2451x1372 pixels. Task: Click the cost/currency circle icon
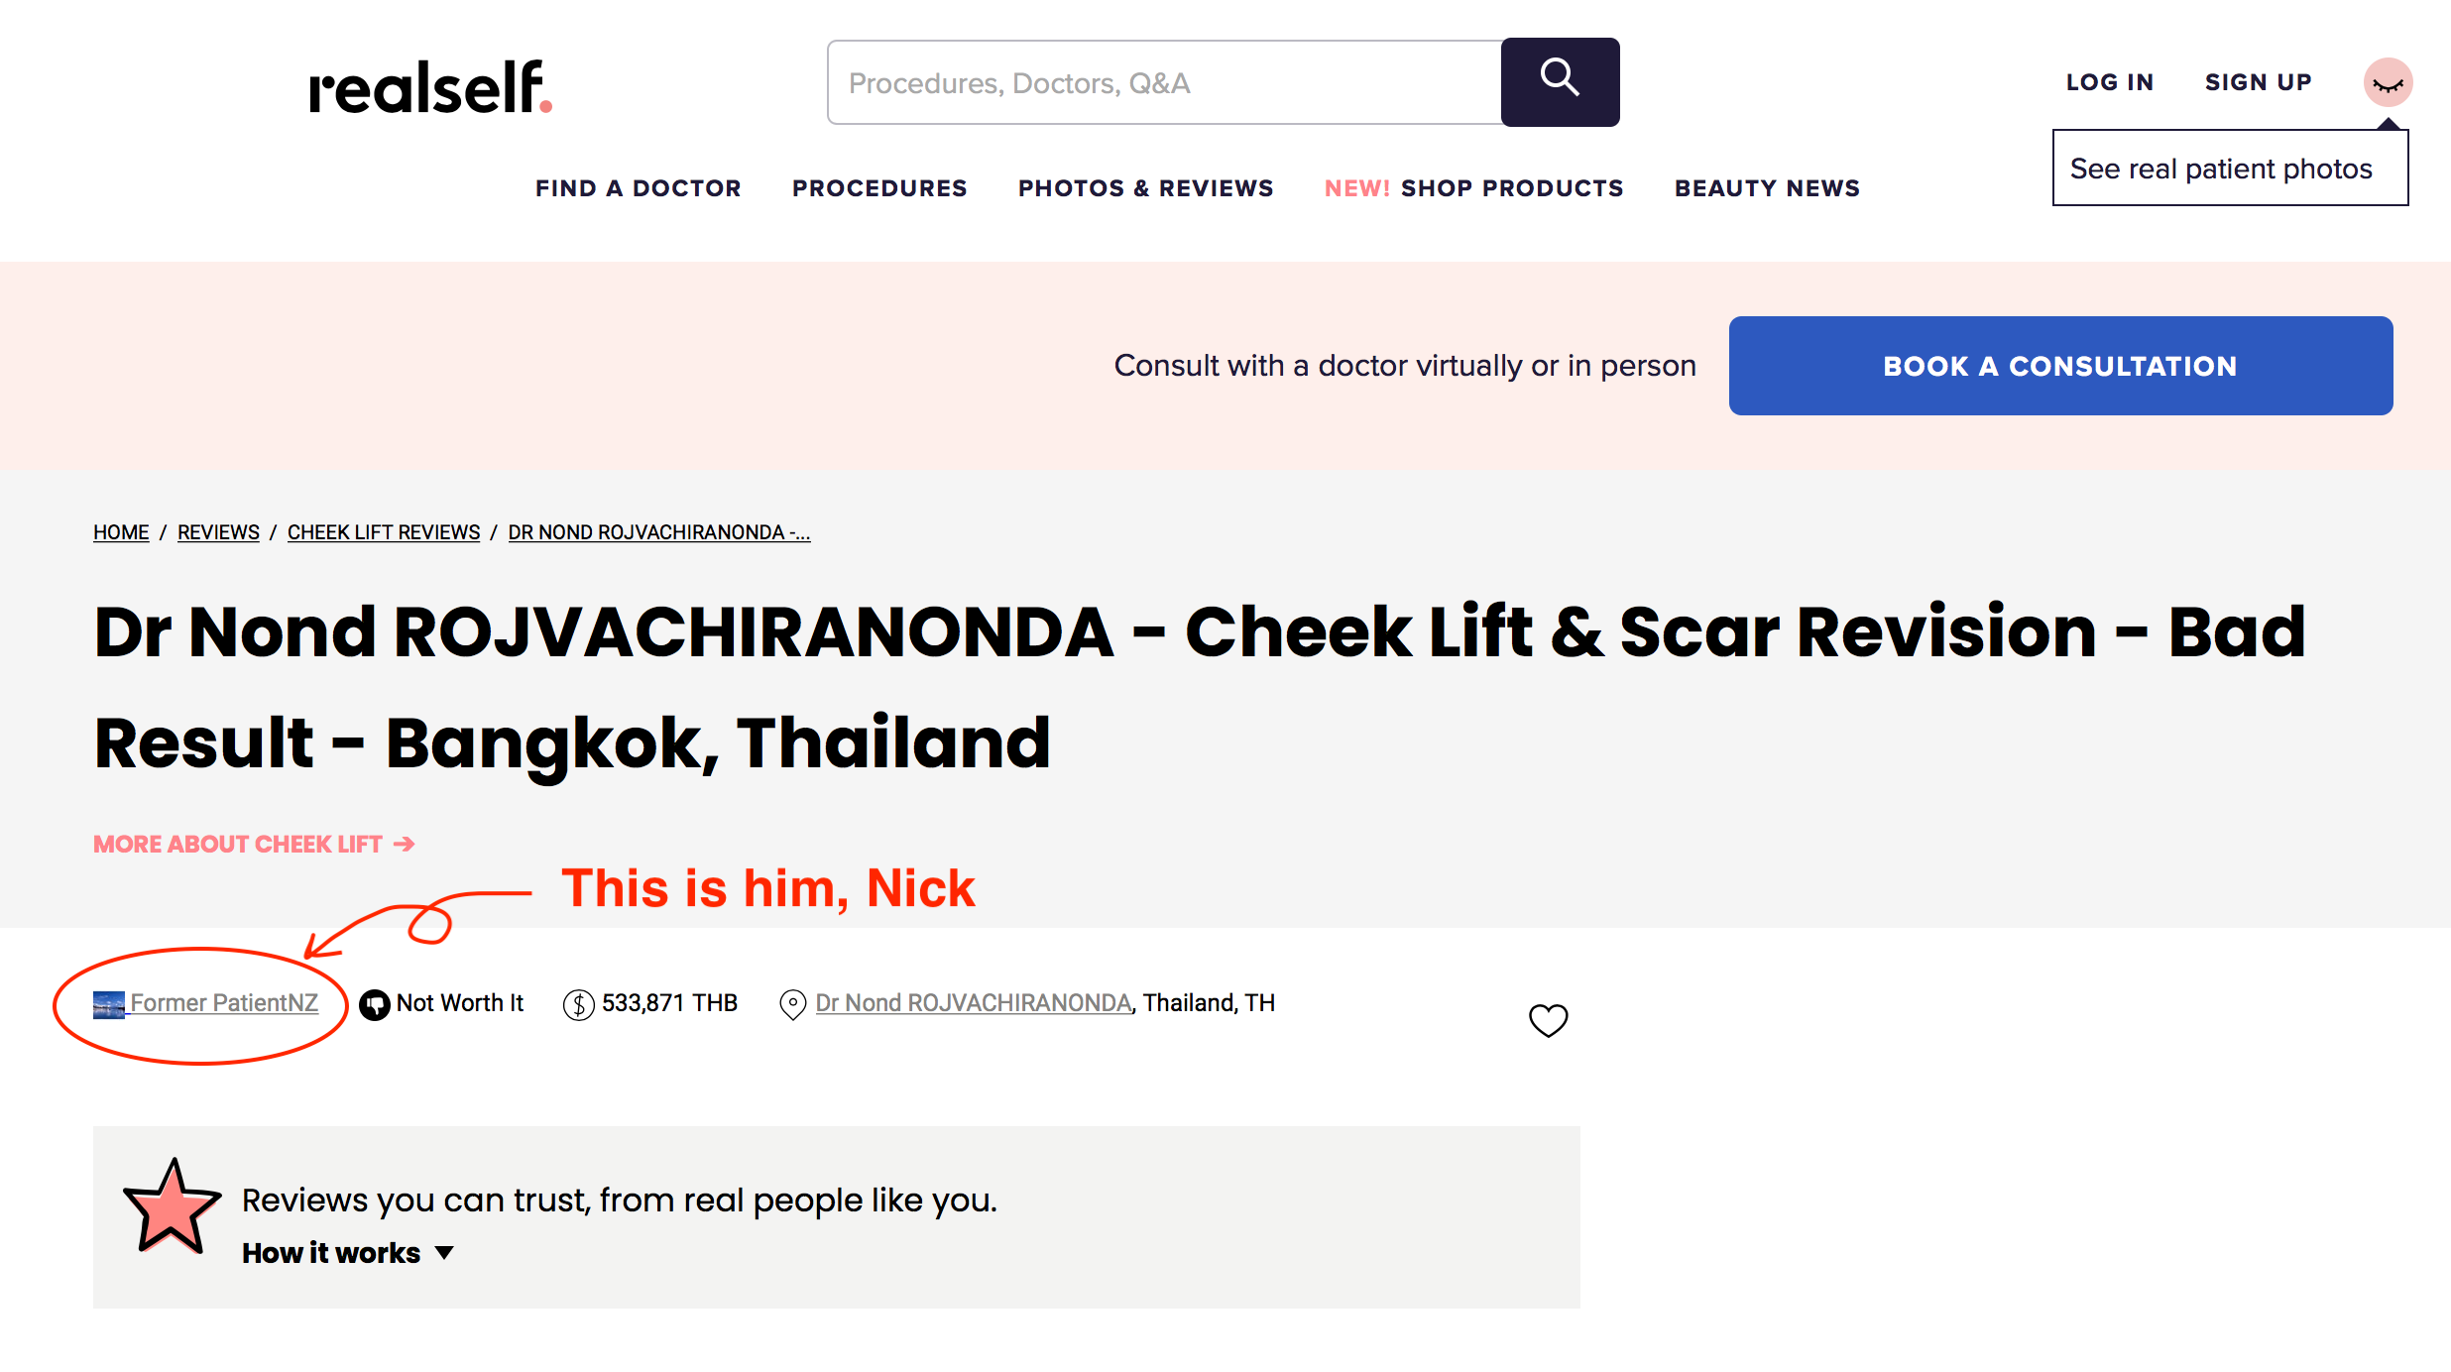pyautogui.click(x=579, y=1003)
